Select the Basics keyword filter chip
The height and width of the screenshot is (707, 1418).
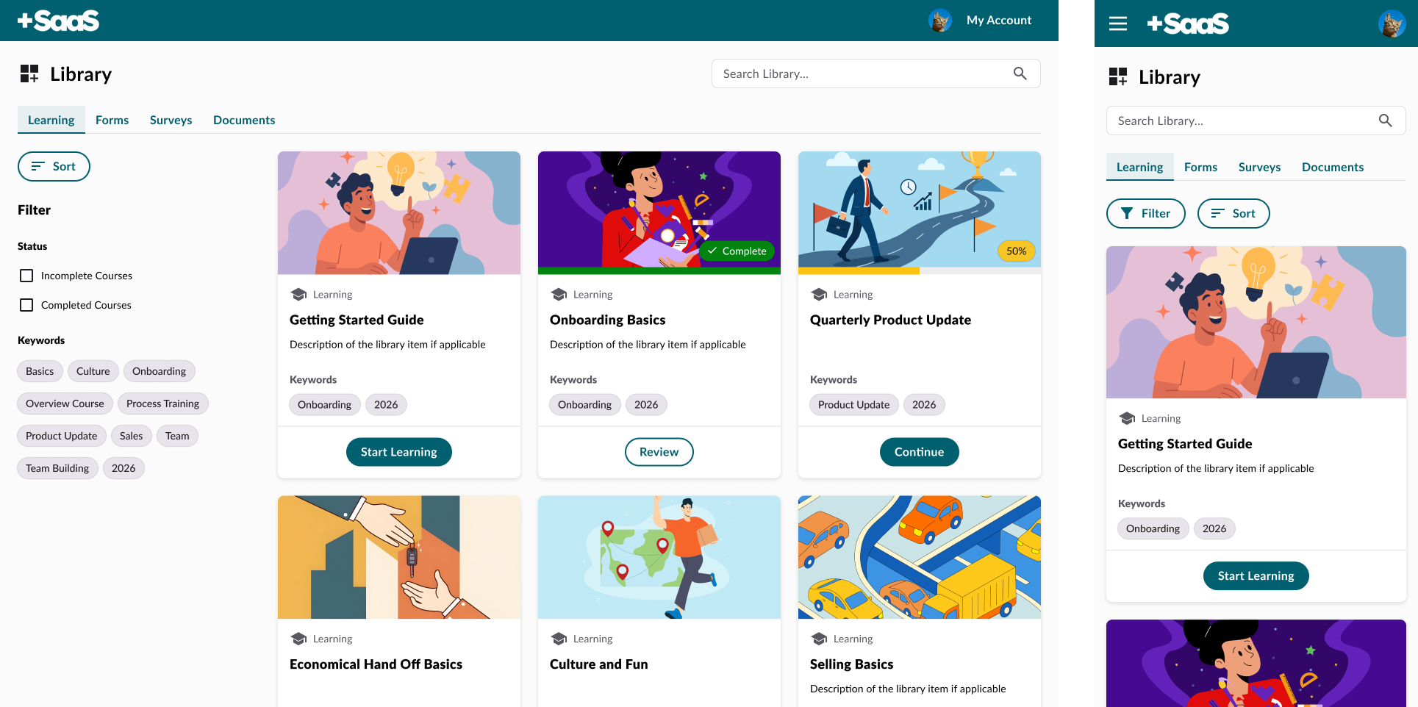point(40,371)
